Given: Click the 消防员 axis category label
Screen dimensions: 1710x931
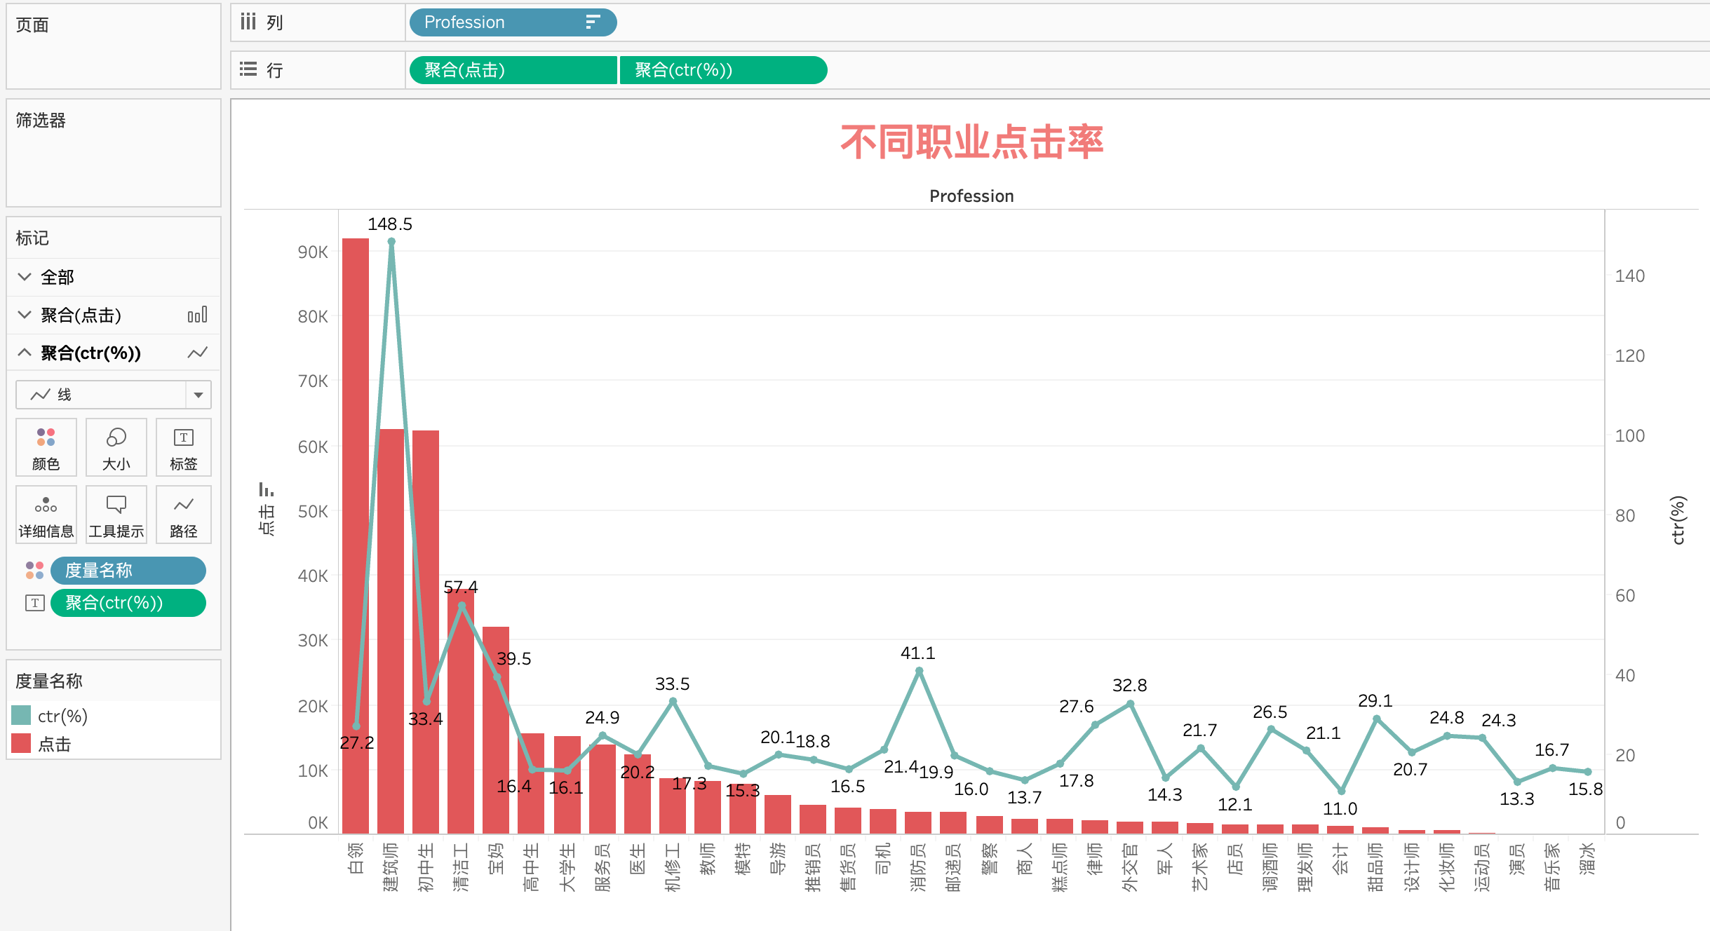Looking at the screenshot, I should coord(918,867).
